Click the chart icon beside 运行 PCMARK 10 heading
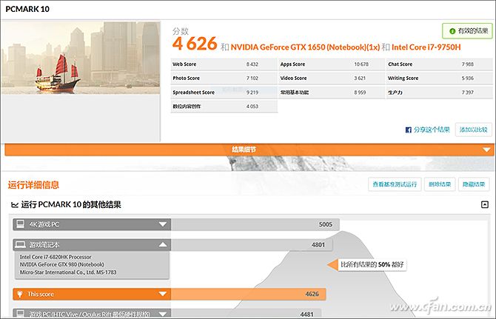The height and width of the screenshot is (319, 496). point(15,205)
